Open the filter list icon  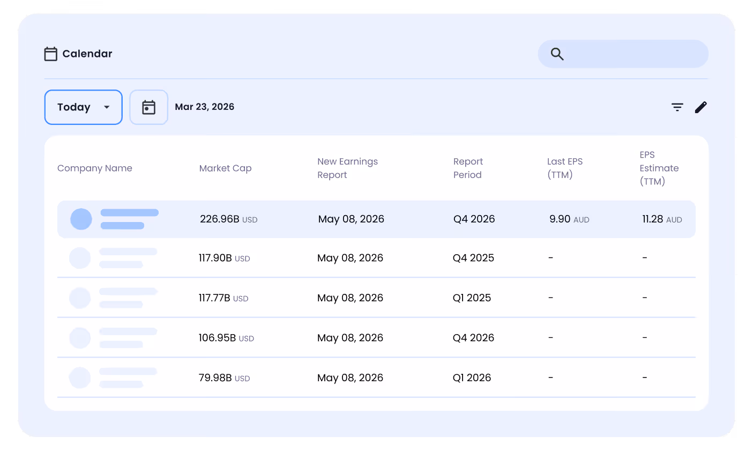coord(677,107)
